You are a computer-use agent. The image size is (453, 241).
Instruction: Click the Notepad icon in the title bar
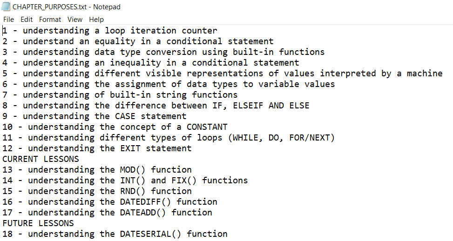[6, 7]
